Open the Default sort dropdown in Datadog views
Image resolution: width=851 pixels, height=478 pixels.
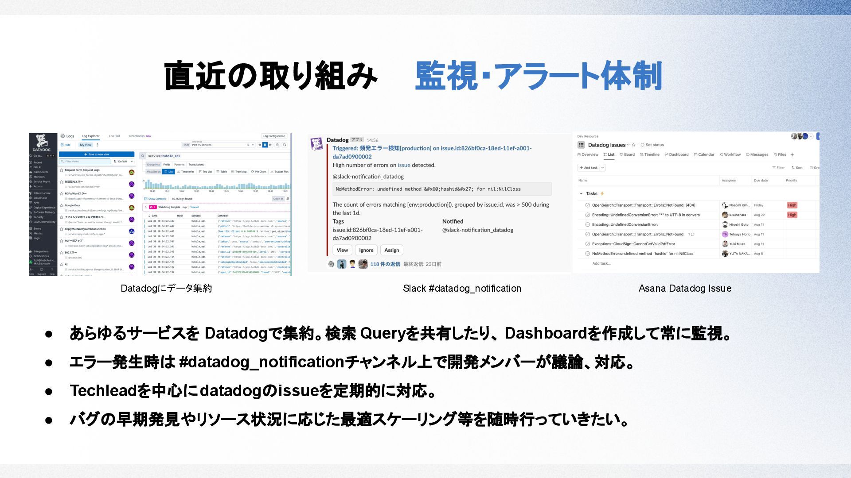pos(123,161)
